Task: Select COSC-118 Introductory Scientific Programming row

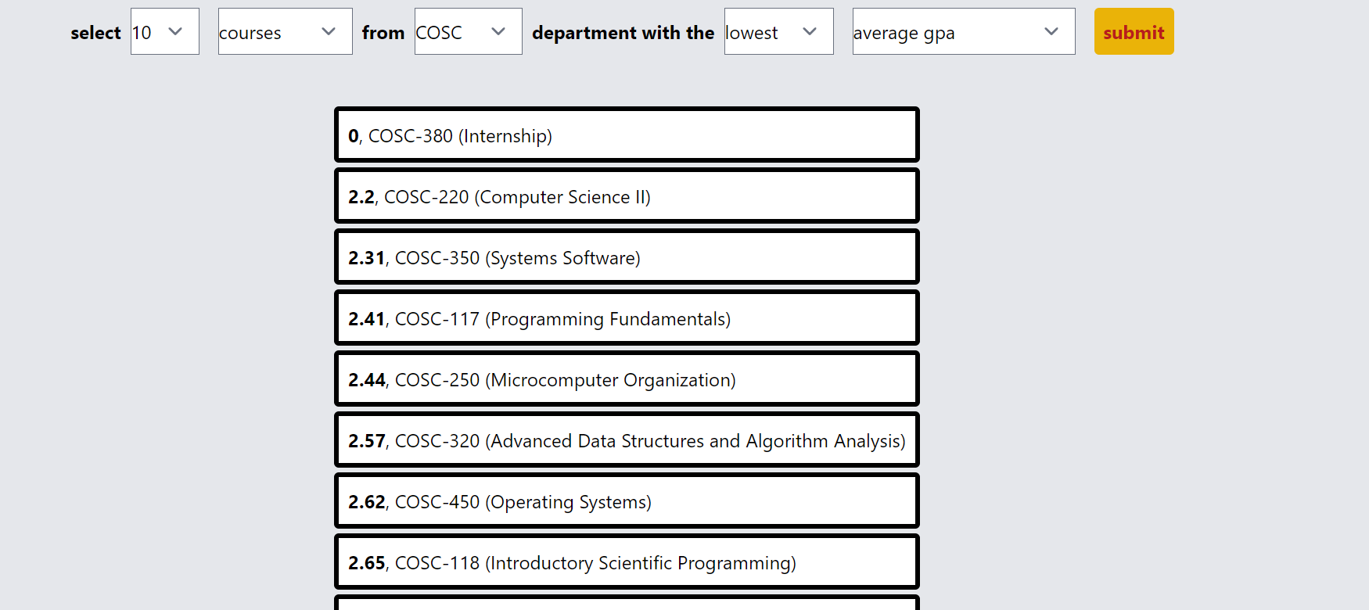Action: [627, 562]
